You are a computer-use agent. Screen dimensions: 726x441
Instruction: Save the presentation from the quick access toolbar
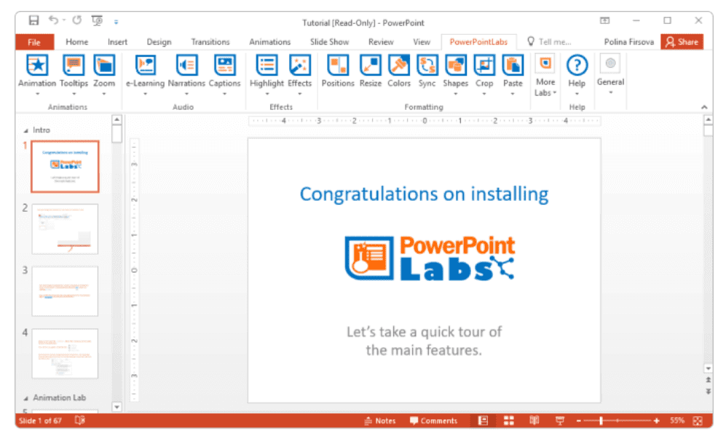point(33,20)
